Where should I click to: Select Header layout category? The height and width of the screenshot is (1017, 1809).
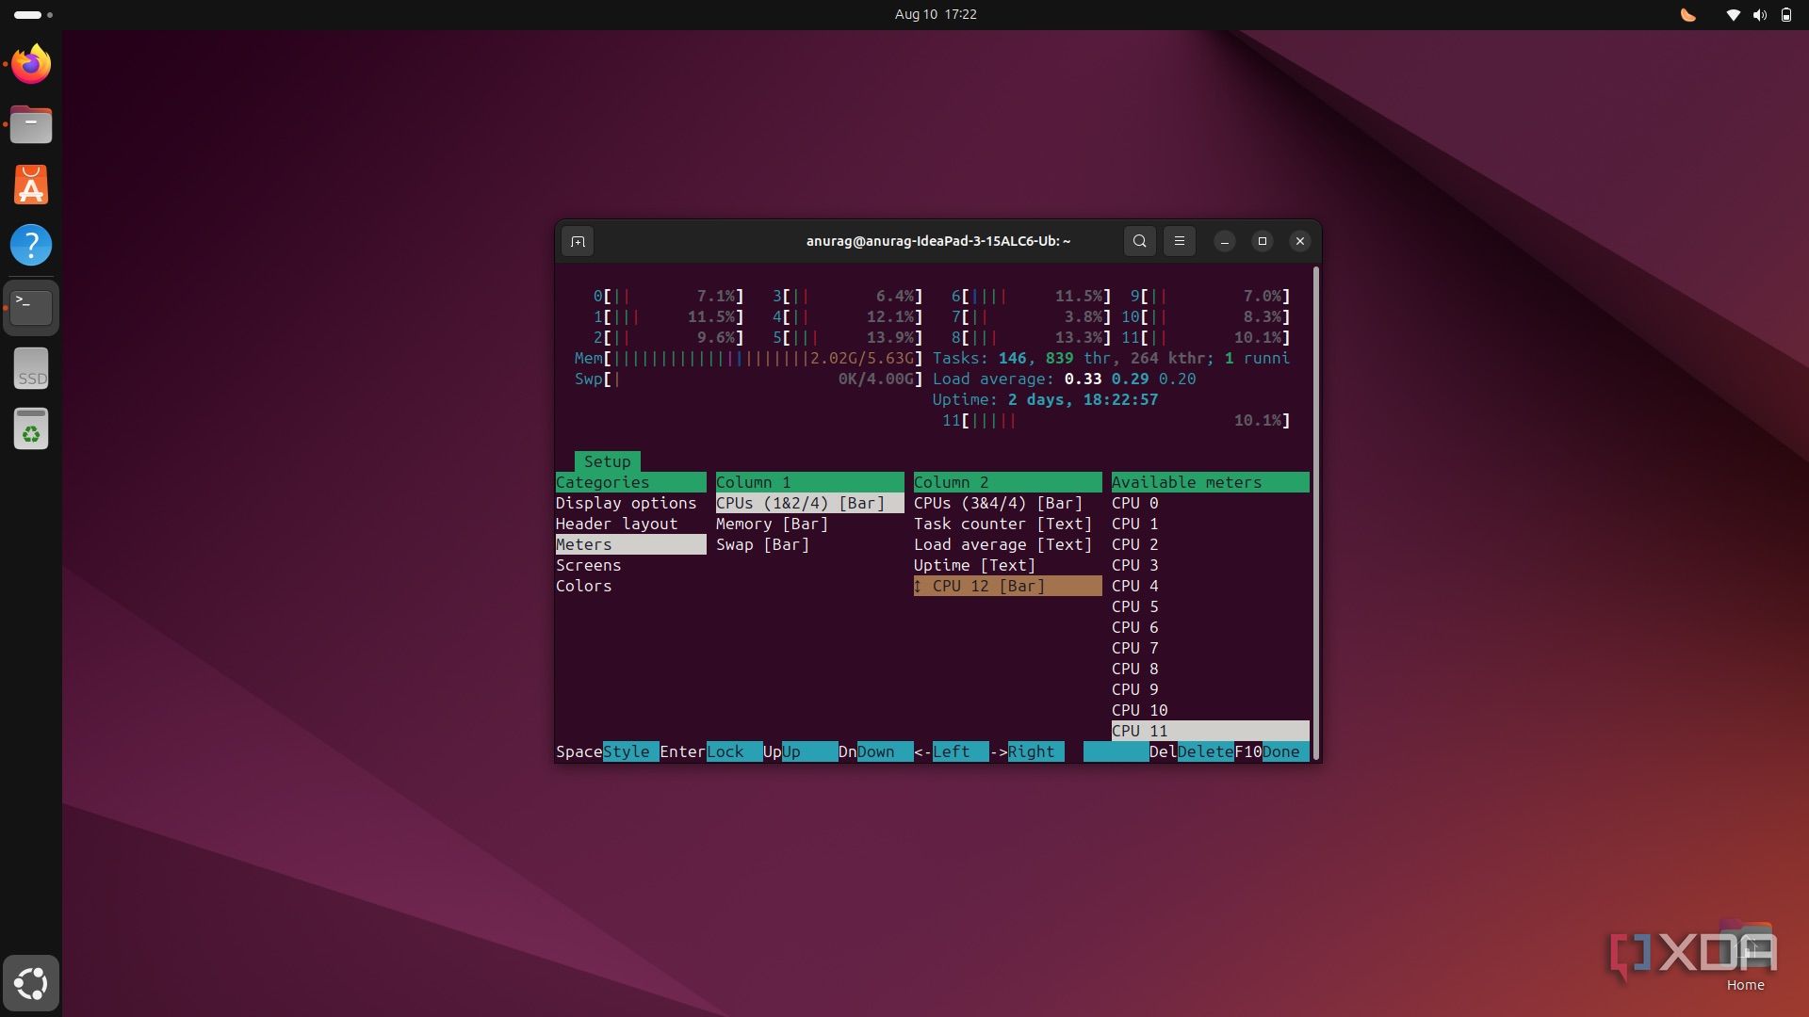[x=617, y=524]
